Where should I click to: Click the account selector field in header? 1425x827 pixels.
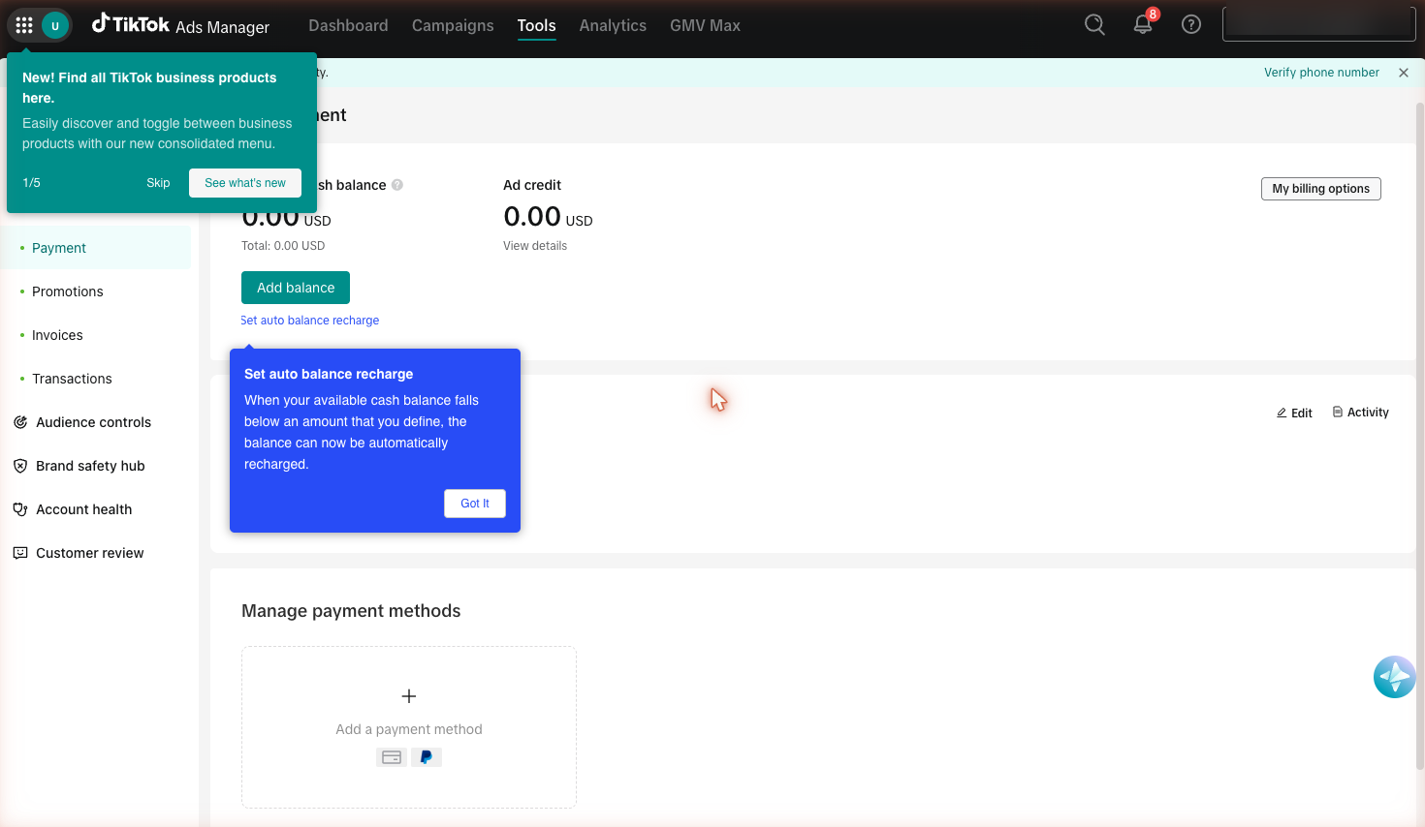coord(1318,24)
